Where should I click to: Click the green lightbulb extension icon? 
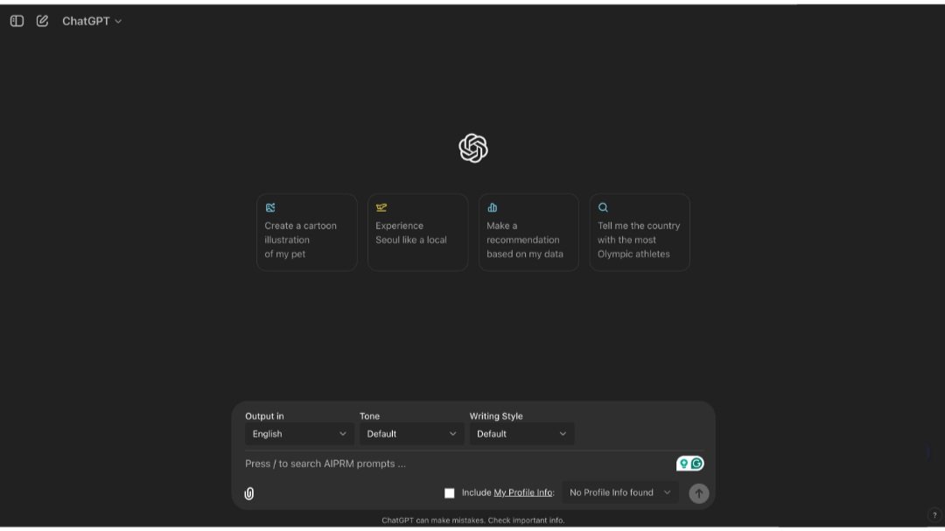coord(683,464)
